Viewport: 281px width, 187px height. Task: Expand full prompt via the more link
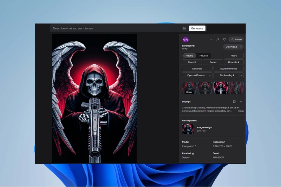click(x=240, y=111)
